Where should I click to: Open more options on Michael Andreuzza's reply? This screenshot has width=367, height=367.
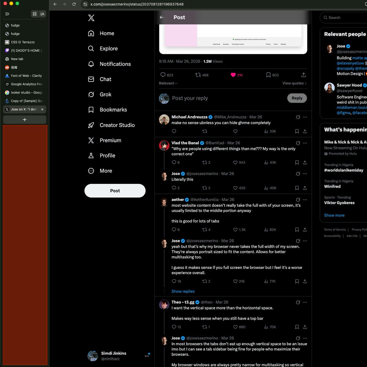(x=305, y=117)
